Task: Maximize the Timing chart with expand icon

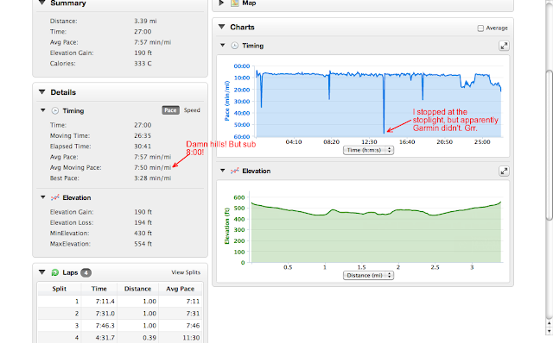Action: [x=504, y=46]
